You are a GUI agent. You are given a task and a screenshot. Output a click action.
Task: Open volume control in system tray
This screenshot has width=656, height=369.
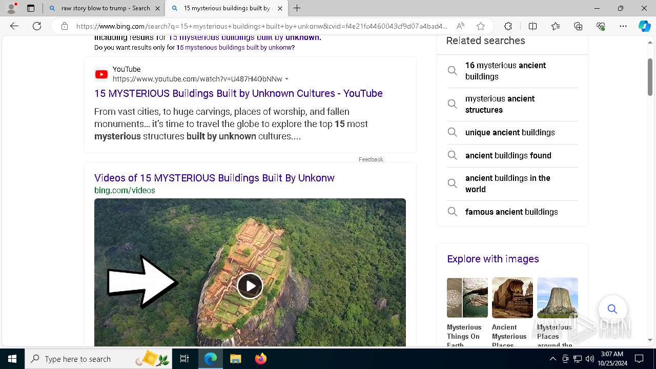[589, 359]
